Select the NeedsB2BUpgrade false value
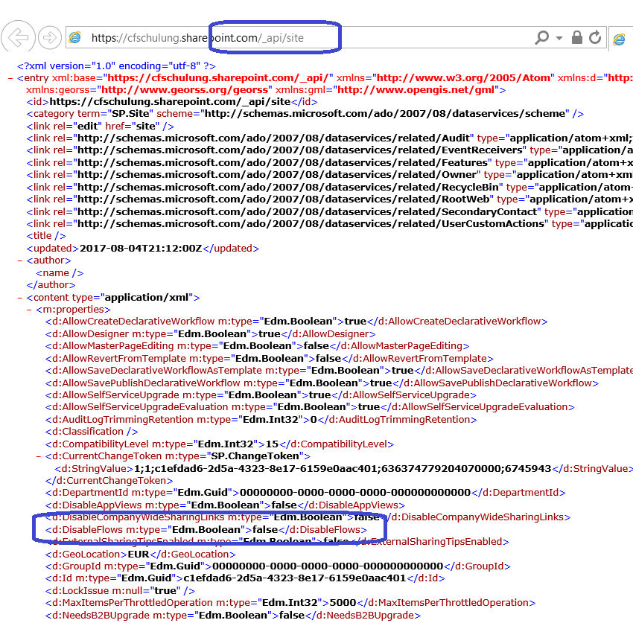 click(x=292, y=616)
